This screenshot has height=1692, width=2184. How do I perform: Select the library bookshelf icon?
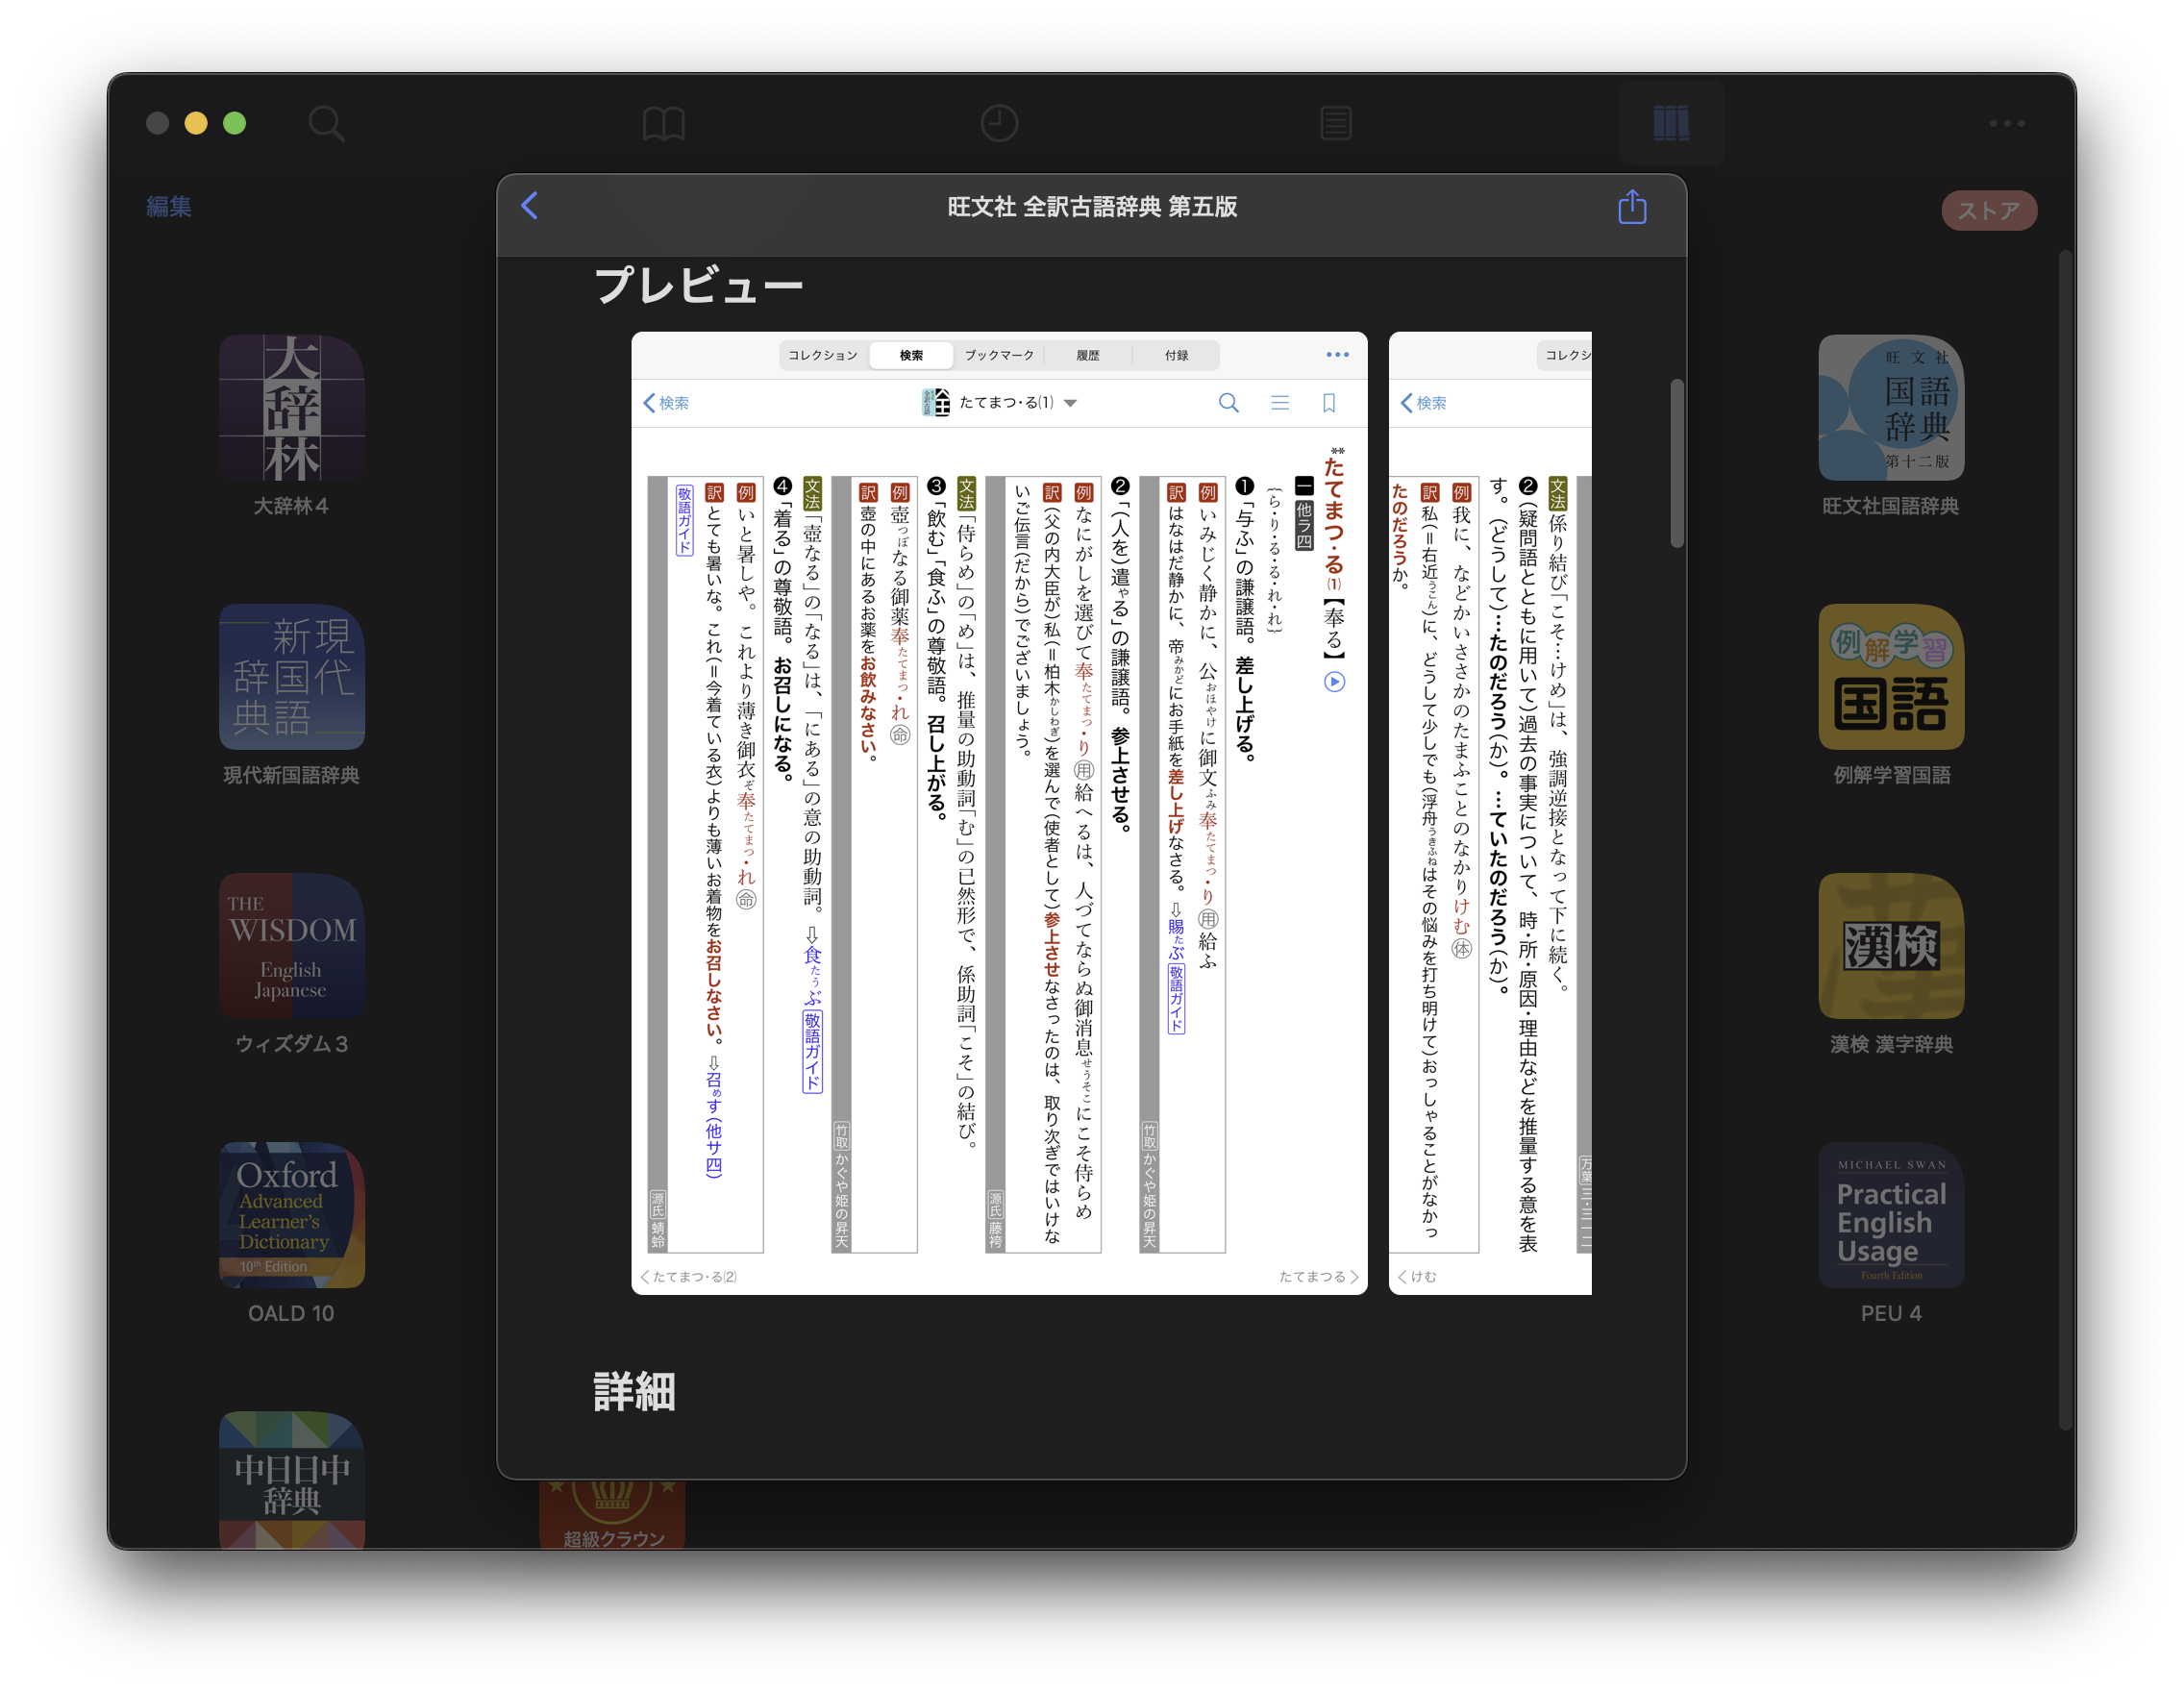[x=1670, y=124]
